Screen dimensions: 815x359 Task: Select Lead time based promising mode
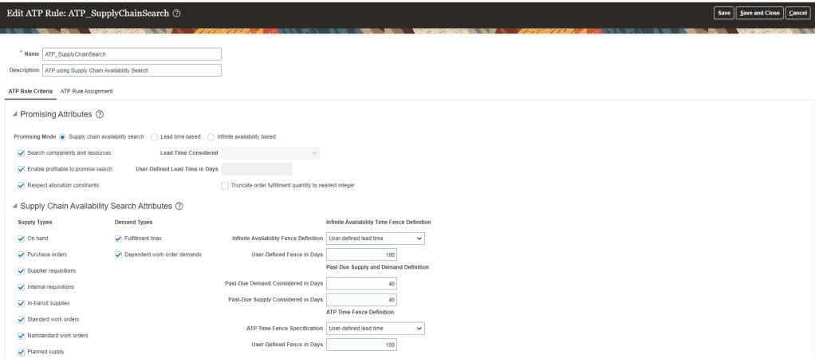155,136
